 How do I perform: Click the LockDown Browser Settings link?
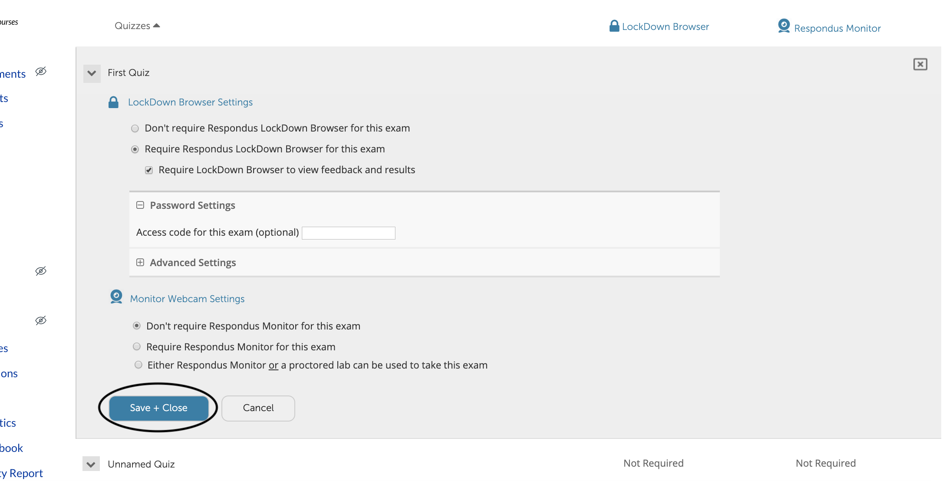[191, 102]
